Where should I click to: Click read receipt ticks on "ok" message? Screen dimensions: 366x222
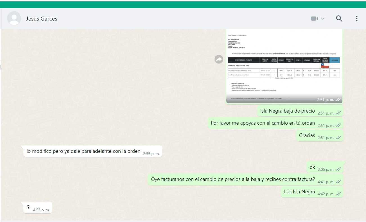(338, 169)
